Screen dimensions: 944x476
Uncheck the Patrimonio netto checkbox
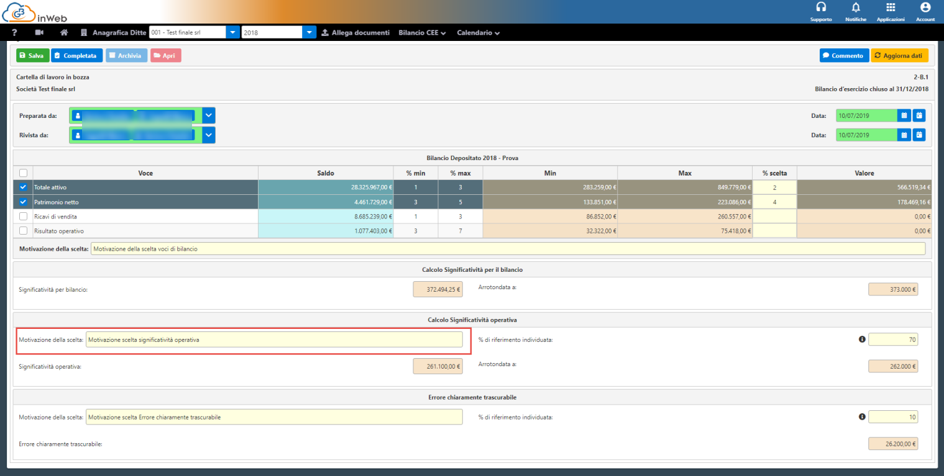[23, 202]
